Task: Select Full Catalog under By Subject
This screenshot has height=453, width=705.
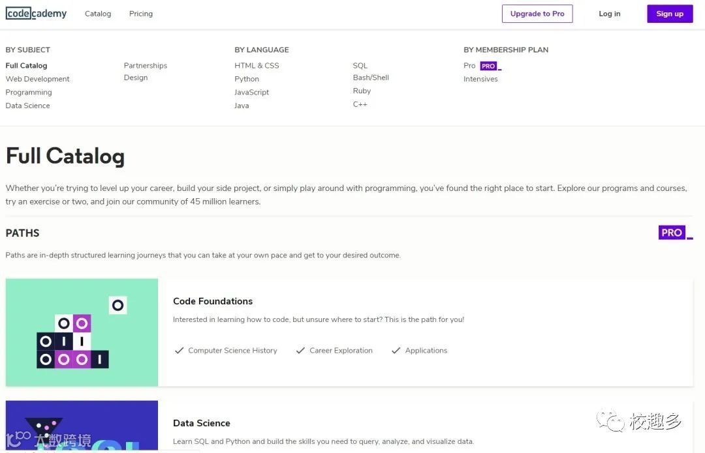Action: 26,66
